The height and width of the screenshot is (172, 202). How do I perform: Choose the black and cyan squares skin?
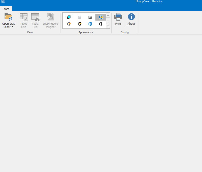coord(68,17)
